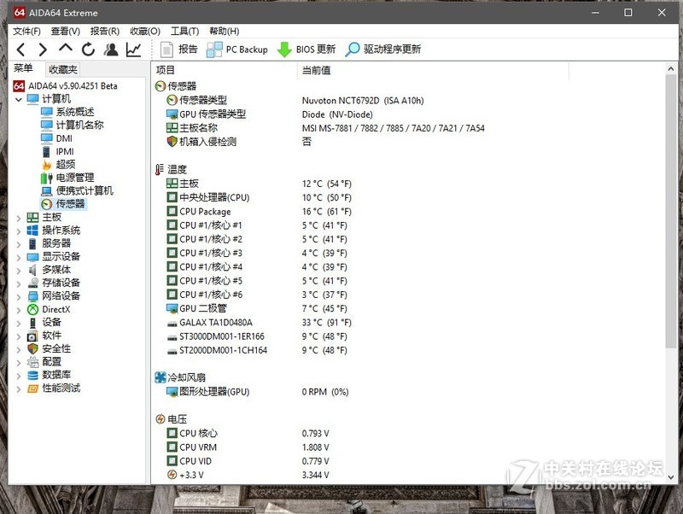Viewport: 683px width, 514px height.
Task: Select 计算机名称 in the tree
Action: (x=73, y=125)
